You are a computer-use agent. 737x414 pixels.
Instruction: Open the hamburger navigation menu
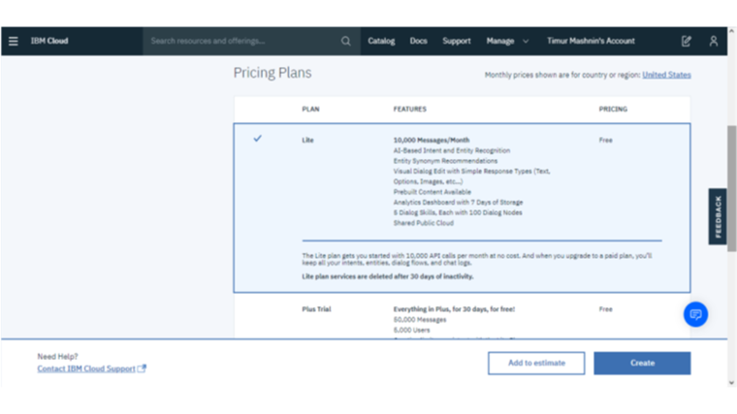point(13,42)
